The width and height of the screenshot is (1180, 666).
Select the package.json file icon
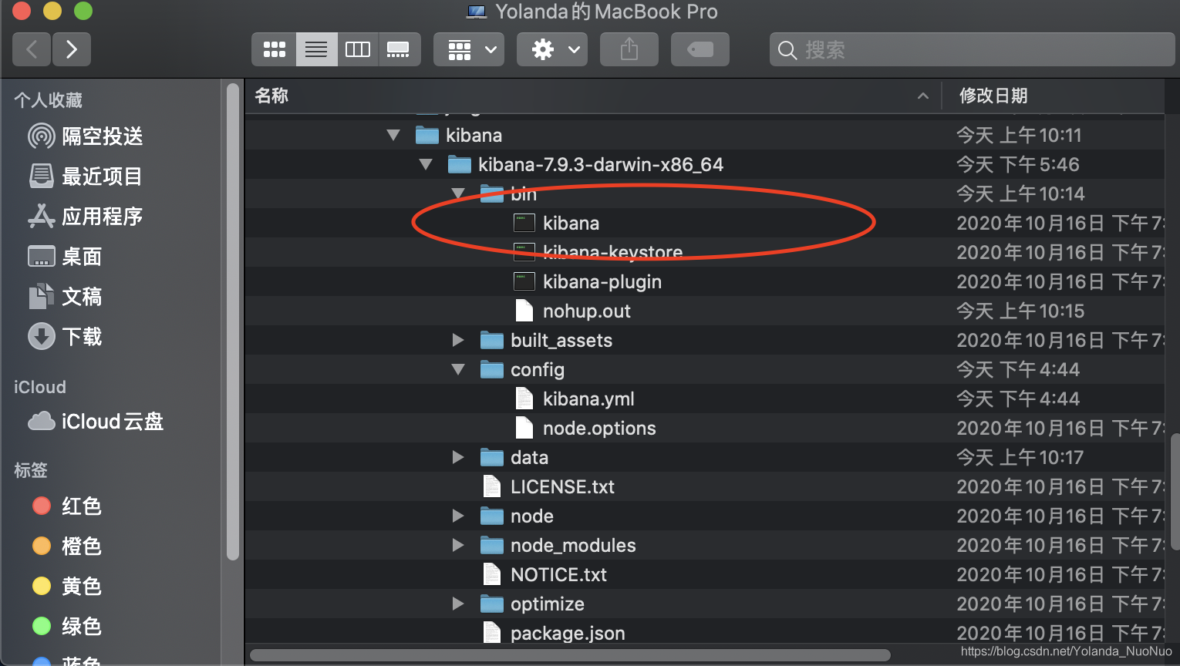coord(492,633)
